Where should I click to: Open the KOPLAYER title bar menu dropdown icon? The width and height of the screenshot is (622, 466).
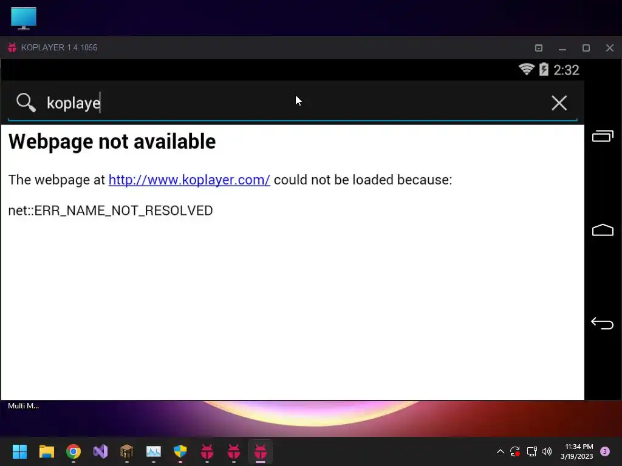pos(538,48)
